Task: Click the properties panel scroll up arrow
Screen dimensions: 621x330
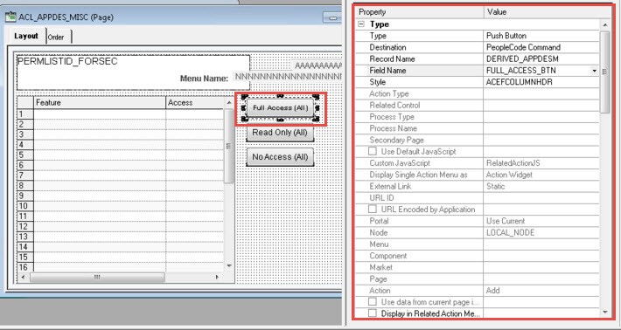Action: pos(604,25)
